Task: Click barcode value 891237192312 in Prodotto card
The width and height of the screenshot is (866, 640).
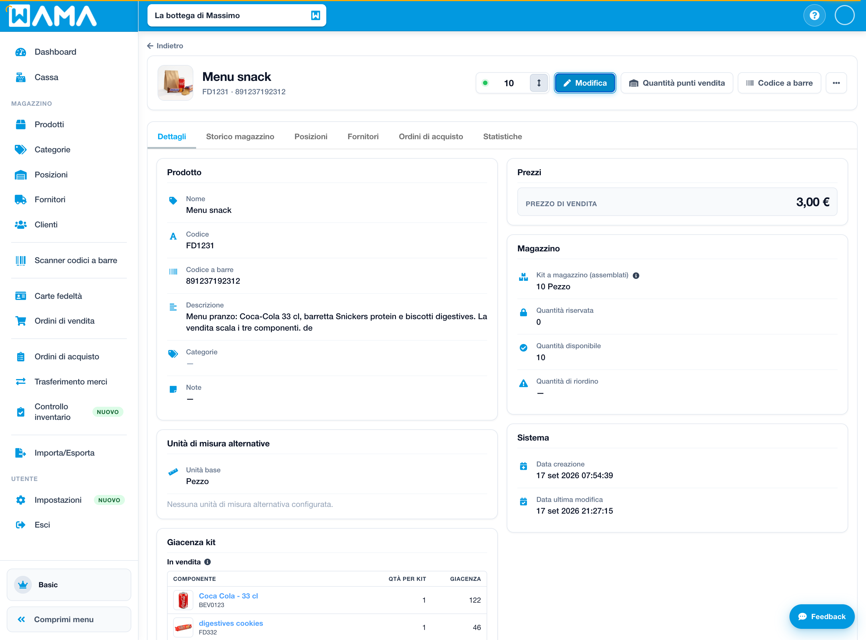Action: click(x=213, y=281)
